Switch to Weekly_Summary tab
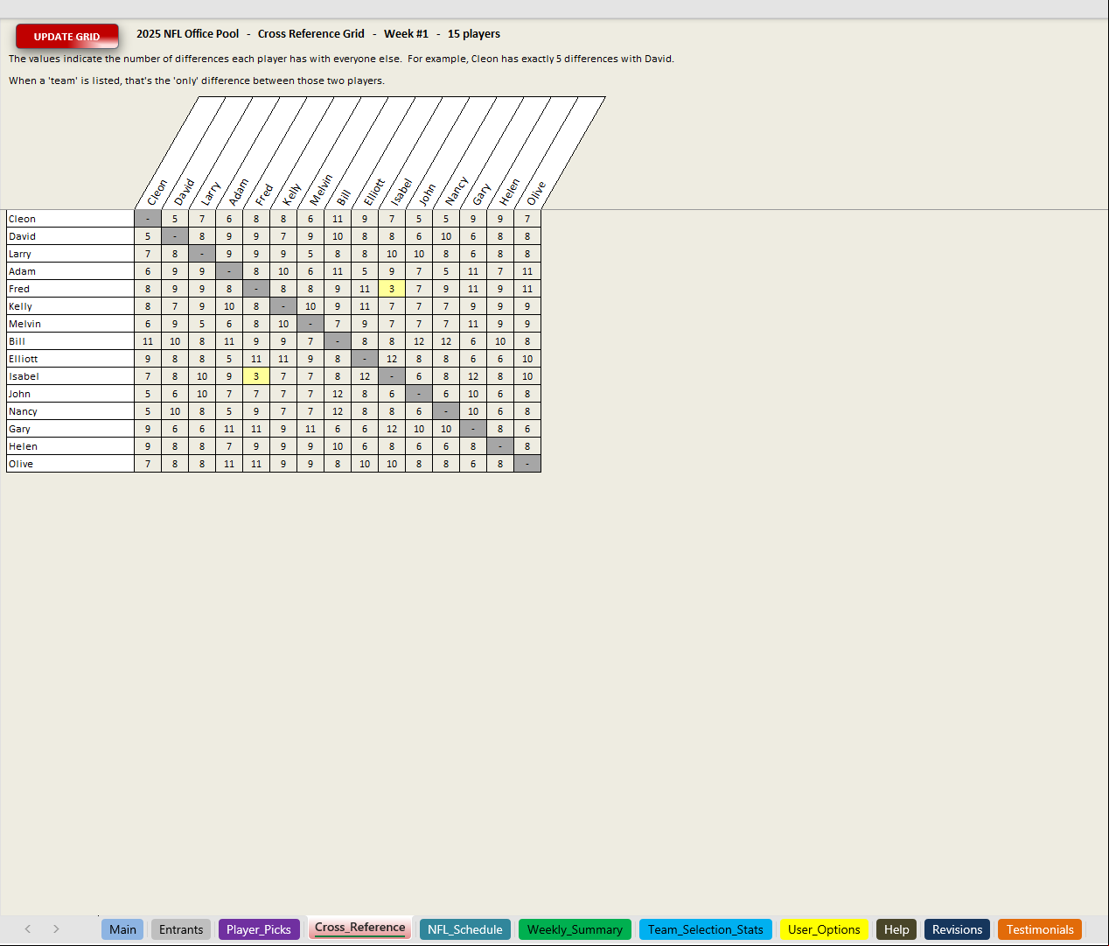The height and width of the screenshot is (946, 1109). pyautogui.click(x=575, y=929)
